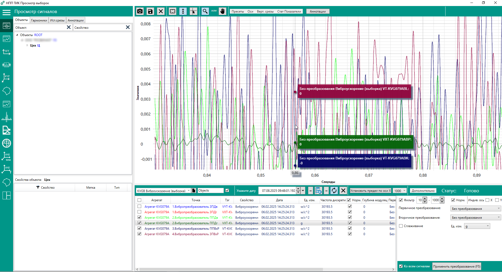Image resolution: width=502 pixels, height=272 pixels.
Task: Toggle the Ко всем сигналам checkbox
Action: pyautogui.click(x=401, y=266)
